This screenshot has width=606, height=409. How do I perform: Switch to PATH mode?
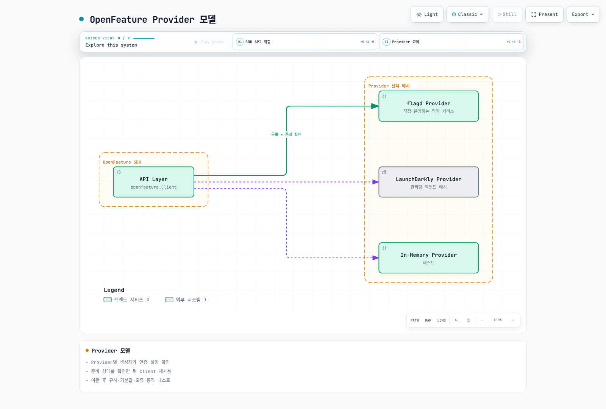(415, 320)
